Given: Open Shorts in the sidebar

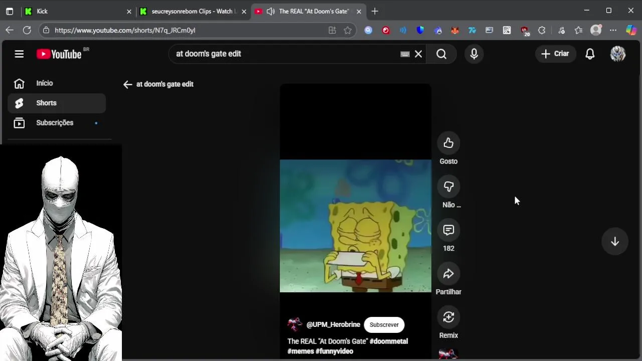Looking at the screenshot, I should [x=57, y=103].
